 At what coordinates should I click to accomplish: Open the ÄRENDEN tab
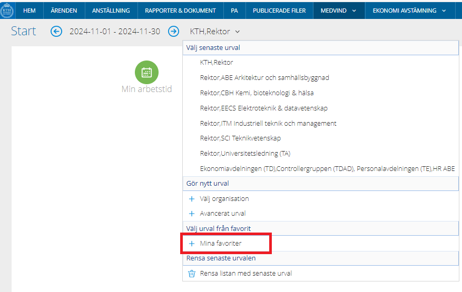pos(64,11)
